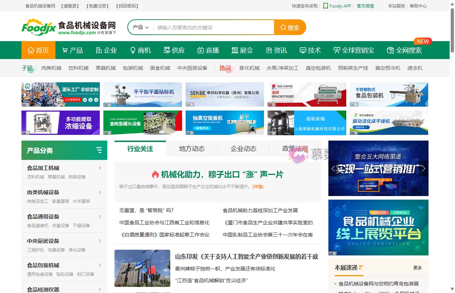Open the 直播 live stream nav item

(208, 50)
